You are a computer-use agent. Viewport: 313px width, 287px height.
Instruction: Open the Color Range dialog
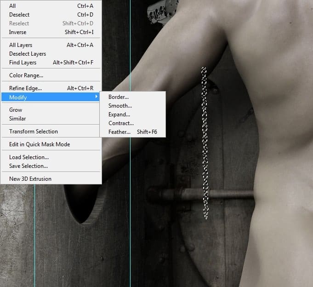click(51, 75)
